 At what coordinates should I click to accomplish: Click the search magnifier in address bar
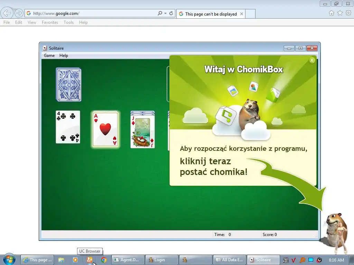[160, 13]
